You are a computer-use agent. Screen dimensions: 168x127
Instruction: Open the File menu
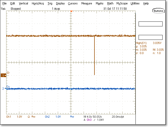(x=4, y=3)
